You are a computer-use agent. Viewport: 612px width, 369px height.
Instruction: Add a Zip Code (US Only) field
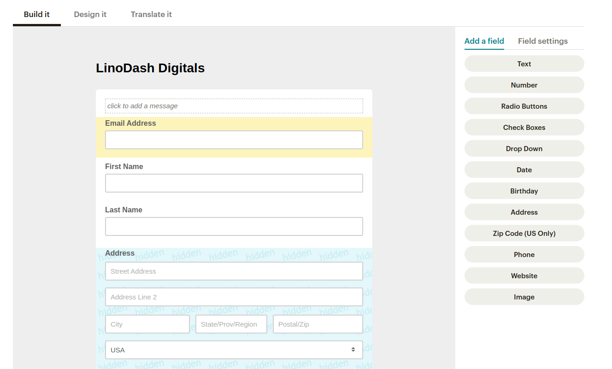[x=524, y=233]
